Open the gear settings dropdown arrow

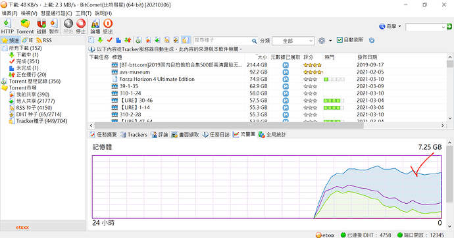click(x=330, y=41)
